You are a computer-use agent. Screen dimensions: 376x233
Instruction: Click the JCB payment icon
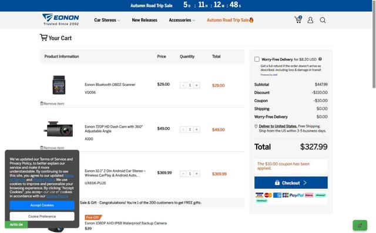click(286, 195)
